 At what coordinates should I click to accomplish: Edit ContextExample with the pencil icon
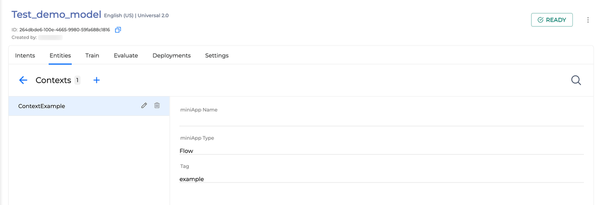pos(144,106)
